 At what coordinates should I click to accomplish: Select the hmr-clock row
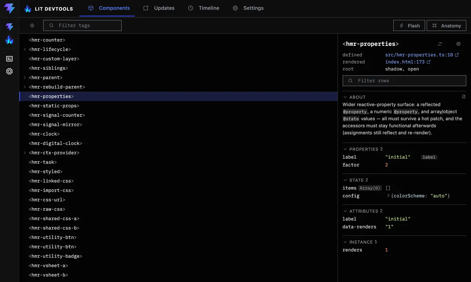click(179, 134)
